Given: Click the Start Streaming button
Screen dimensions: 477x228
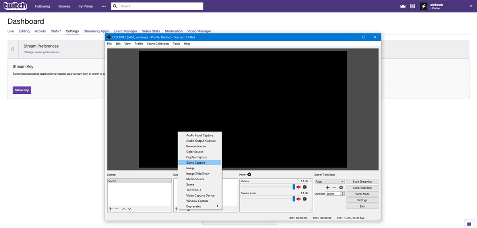Looking at the screenshot, I should pos(362,182).
